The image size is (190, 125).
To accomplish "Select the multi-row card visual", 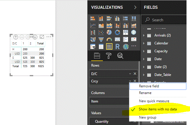I will [125, 39].
